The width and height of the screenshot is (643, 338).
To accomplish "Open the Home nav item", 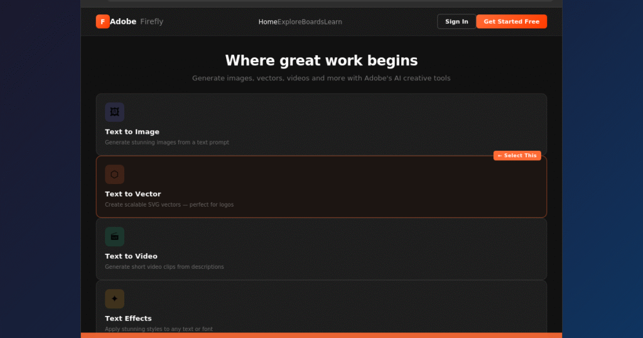I will (267, 22).
